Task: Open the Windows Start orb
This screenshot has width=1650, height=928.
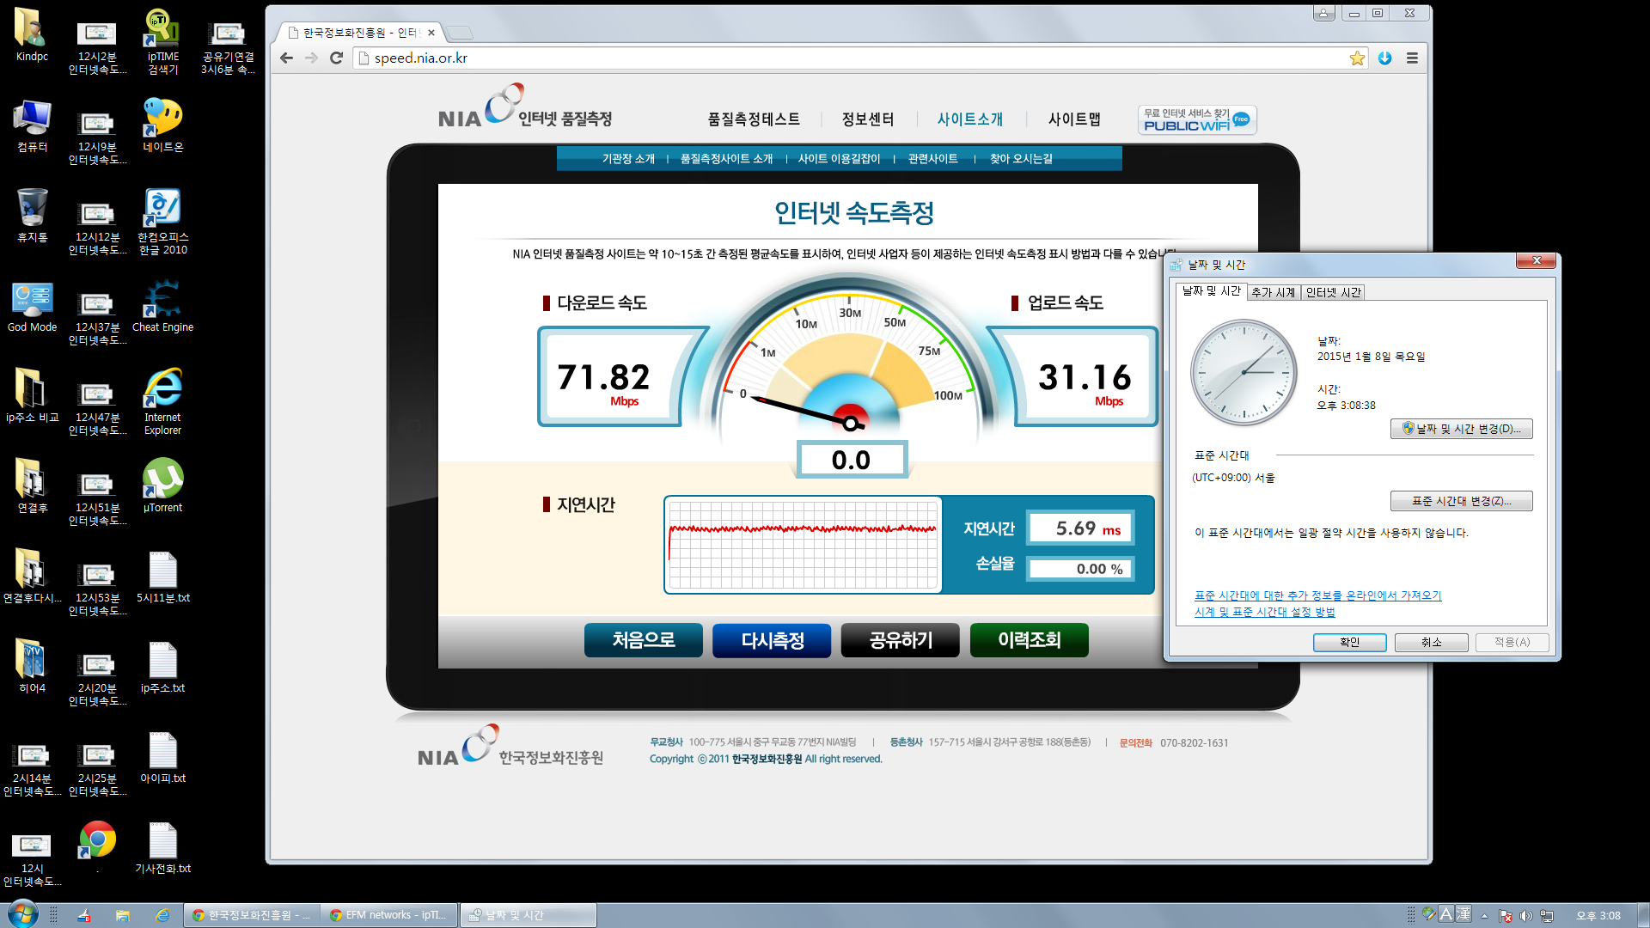Action: 22,913
